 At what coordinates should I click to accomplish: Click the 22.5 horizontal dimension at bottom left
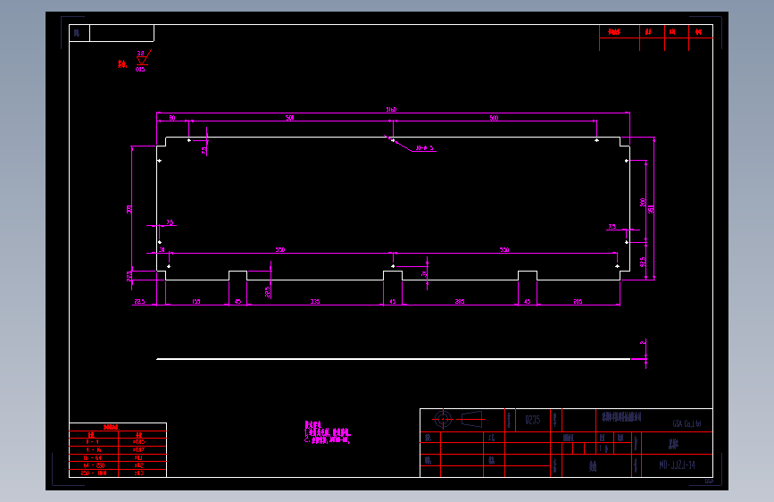coord(139,301)
